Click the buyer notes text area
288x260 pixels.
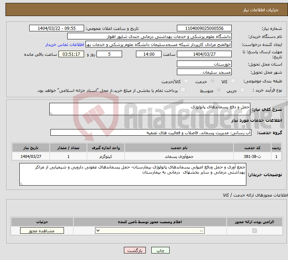point(133,174)
